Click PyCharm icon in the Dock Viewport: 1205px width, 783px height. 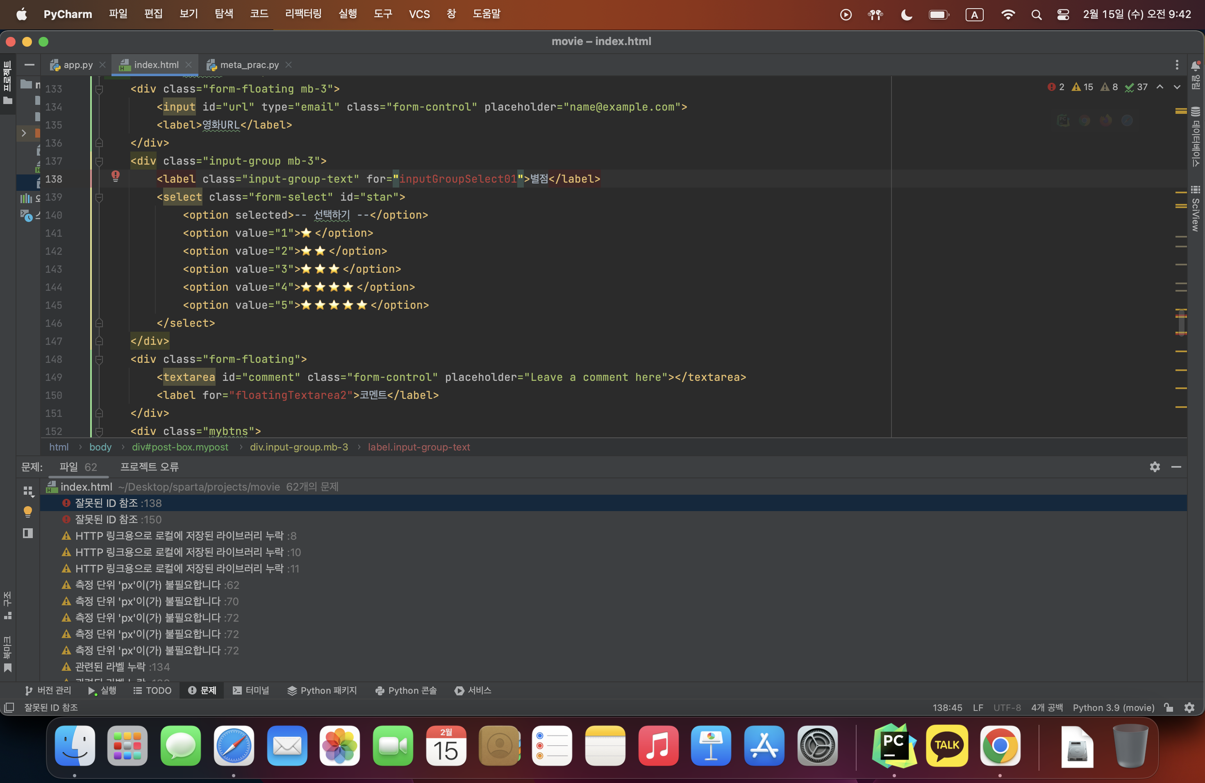tap(894, 746)
